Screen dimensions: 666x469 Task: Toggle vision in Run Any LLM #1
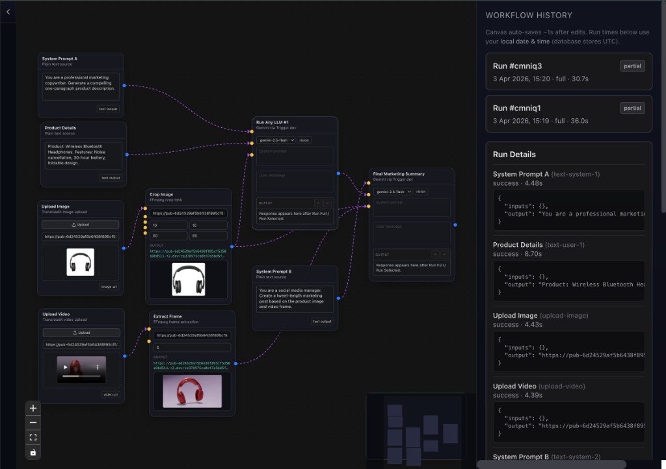(304, 140)
